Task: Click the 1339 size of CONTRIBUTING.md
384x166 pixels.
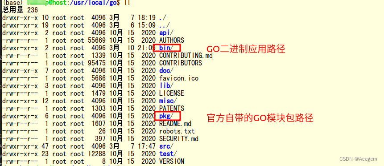Action: coord(99,56)
